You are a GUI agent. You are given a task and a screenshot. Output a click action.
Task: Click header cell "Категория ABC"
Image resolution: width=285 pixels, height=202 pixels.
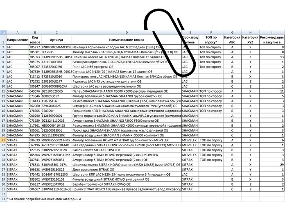click(232, 40)
